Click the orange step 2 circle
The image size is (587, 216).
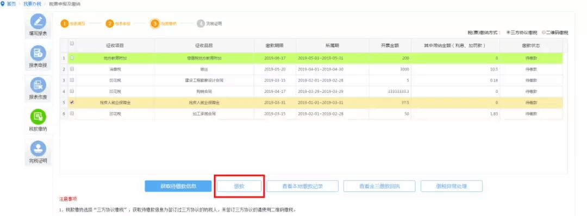[109, 23]
